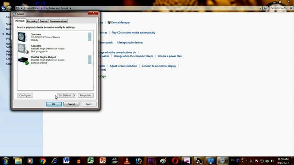Click Adjust screen resolution link
The width and height of the screenshot is (294, 165).
point(123,66)
